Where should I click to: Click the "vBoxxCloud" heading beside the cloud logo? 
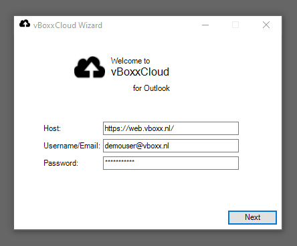point(140,72)
